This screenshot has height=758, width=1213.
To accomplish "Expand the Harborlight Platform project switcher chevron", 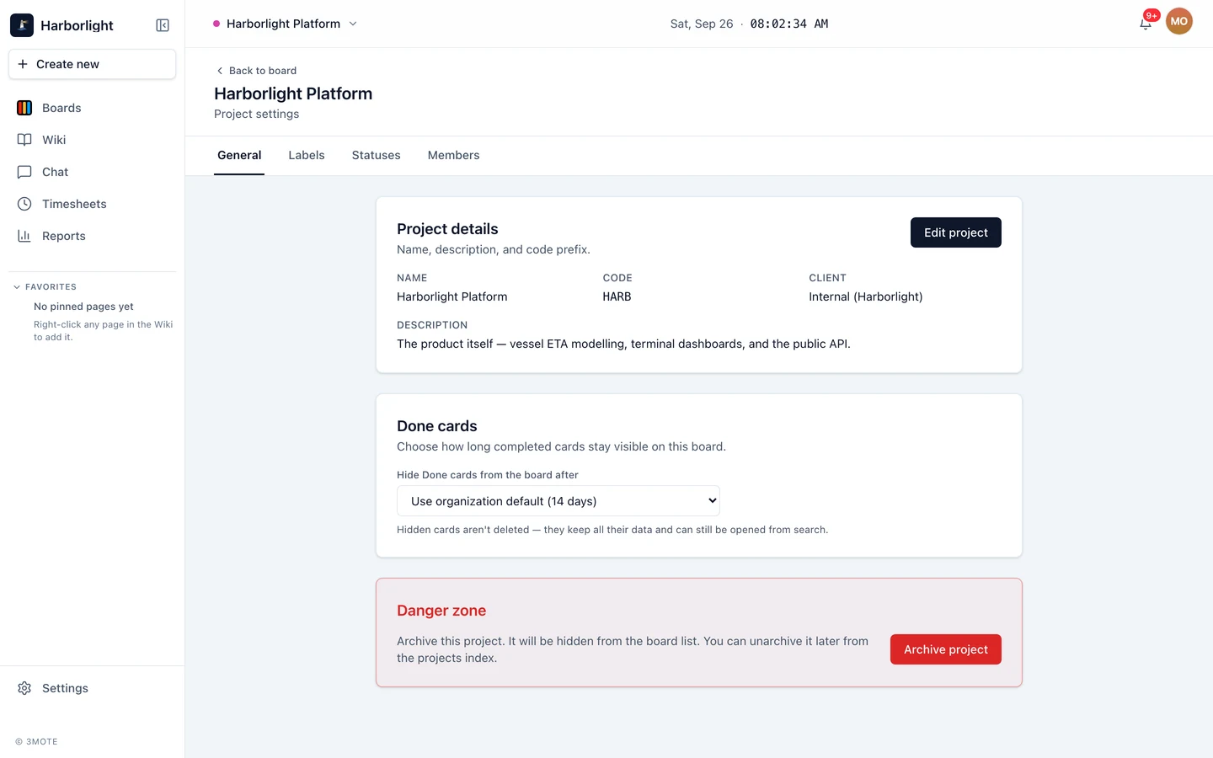I will point(353,24).
